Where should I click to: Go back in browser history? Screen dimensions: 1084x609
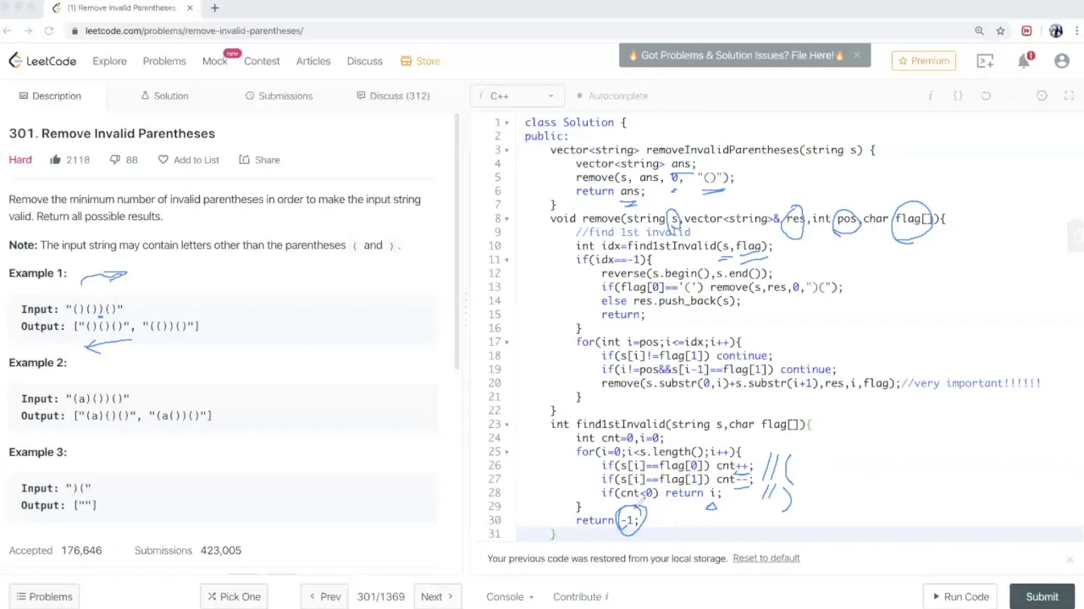click(x=7, y=30)
